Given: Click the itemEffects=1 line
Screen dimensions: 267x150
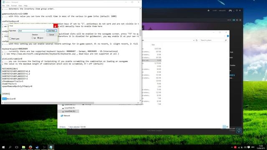Looking at the screenshot, I should [9, 84].
